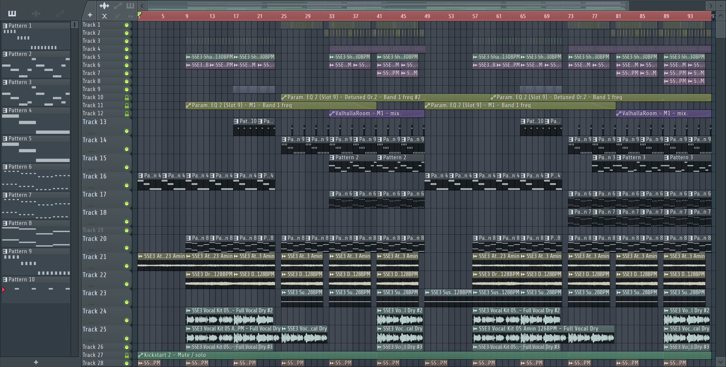This screenshot has height=367, width=726.
Task: Click the lock icon on Track 12
Action: tap(127, 114)
